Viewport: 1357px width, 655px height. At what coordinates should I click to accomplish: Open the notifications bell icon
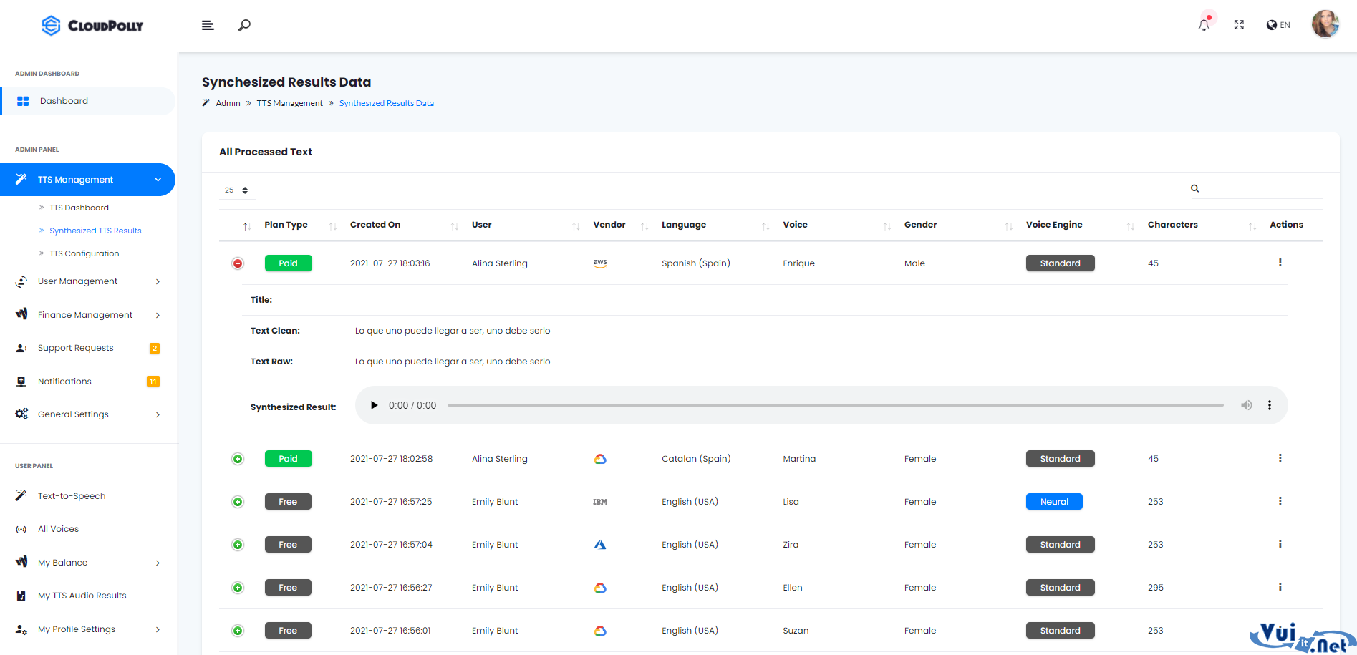tap(1204, 24)
